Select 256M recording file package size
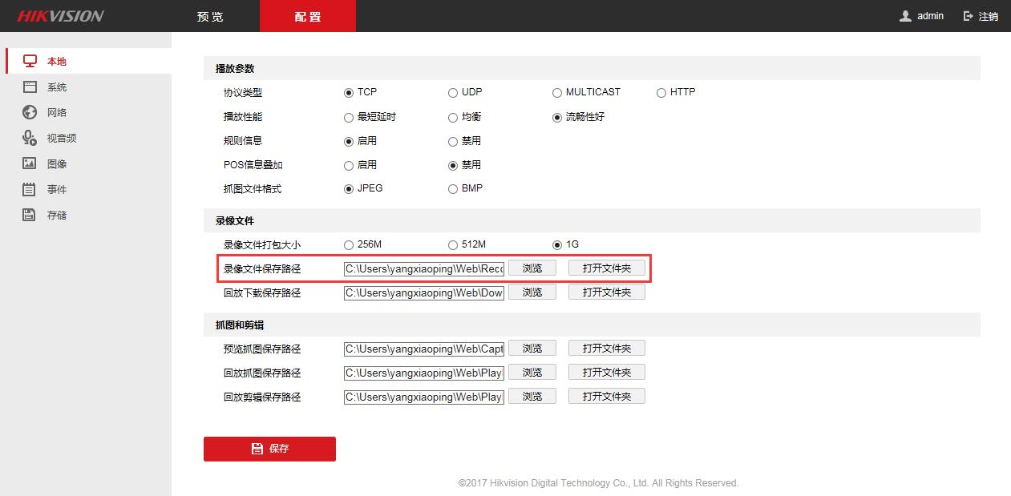 tap(349, 244)
